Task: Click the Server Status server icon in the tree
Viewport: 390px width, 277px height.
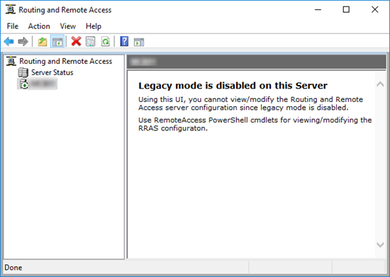Action: [23, 72]
